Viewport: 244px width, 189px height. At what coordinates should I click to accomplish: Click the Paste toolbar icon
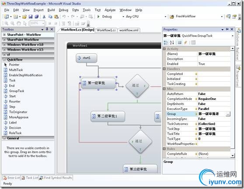[56, 17]
